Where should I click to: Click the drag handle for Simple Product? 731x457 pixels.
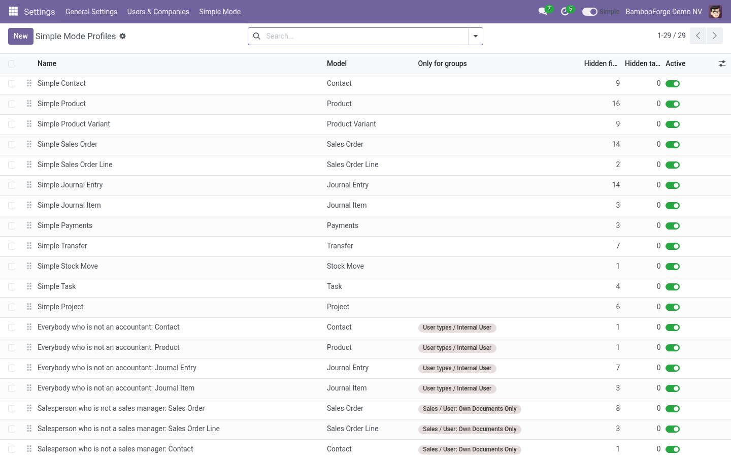click(x=29, y=104)
